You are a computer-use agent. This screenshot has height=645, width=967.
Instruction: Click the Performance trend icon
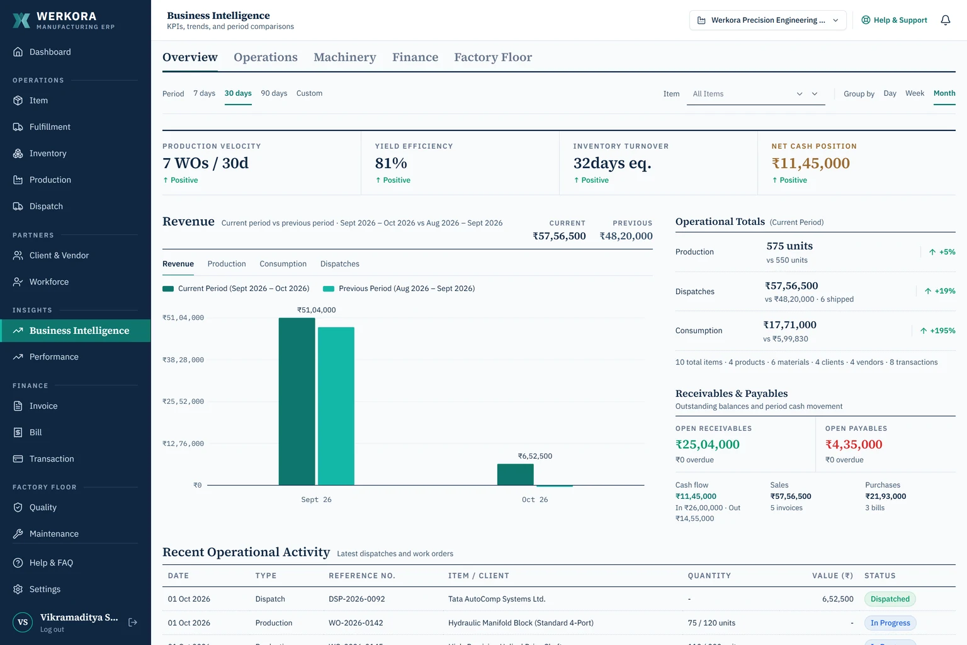coord(18,357)
